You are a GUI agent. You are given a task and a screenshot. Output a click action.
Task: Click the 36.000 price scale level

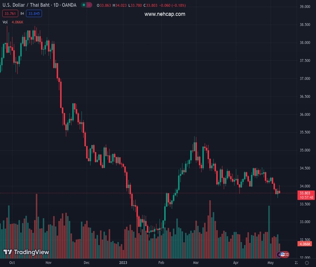(305, 114)
